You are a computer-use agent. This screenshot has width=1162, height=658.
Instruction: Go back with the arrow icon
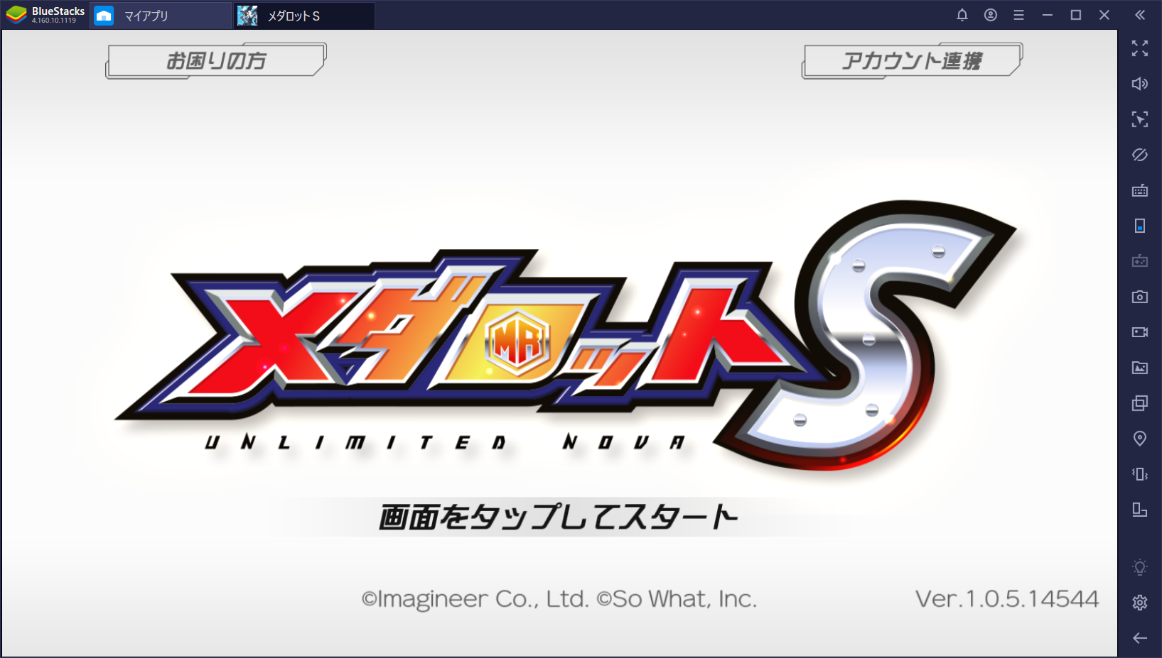(x=1140, y=638)
